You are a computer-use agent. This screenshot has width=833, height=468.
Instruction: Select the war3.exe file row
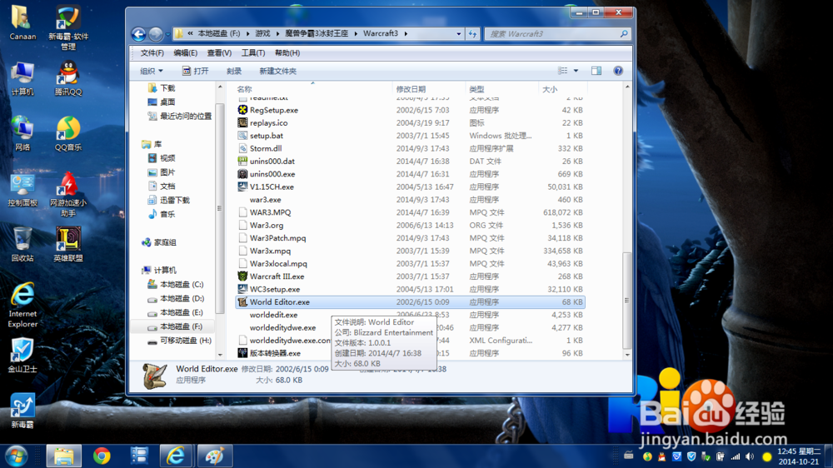tap(410, 200)
